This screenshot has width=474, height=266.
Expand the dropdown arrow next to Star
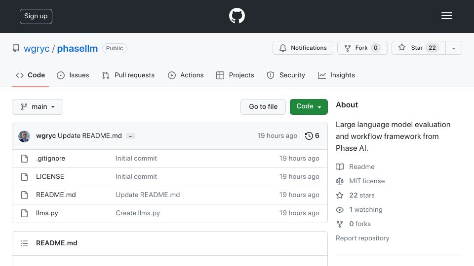(x=454, y=48)
